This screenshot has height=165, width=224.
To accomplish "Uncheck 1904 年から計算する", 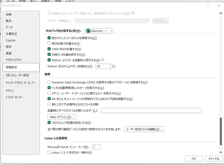I will (x=49, y=49).
